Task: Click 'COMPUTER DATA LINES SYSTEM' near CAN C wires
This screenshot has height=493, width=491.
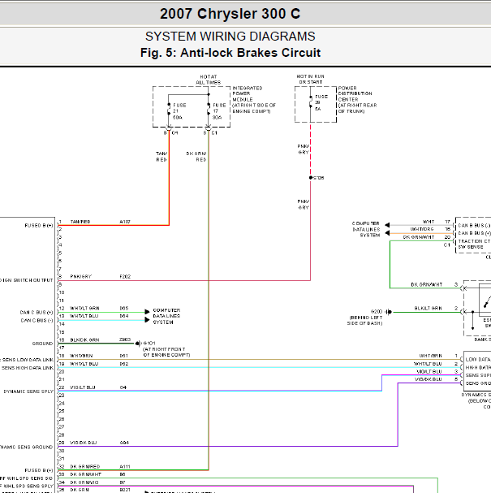Action: tap(166, 316)
